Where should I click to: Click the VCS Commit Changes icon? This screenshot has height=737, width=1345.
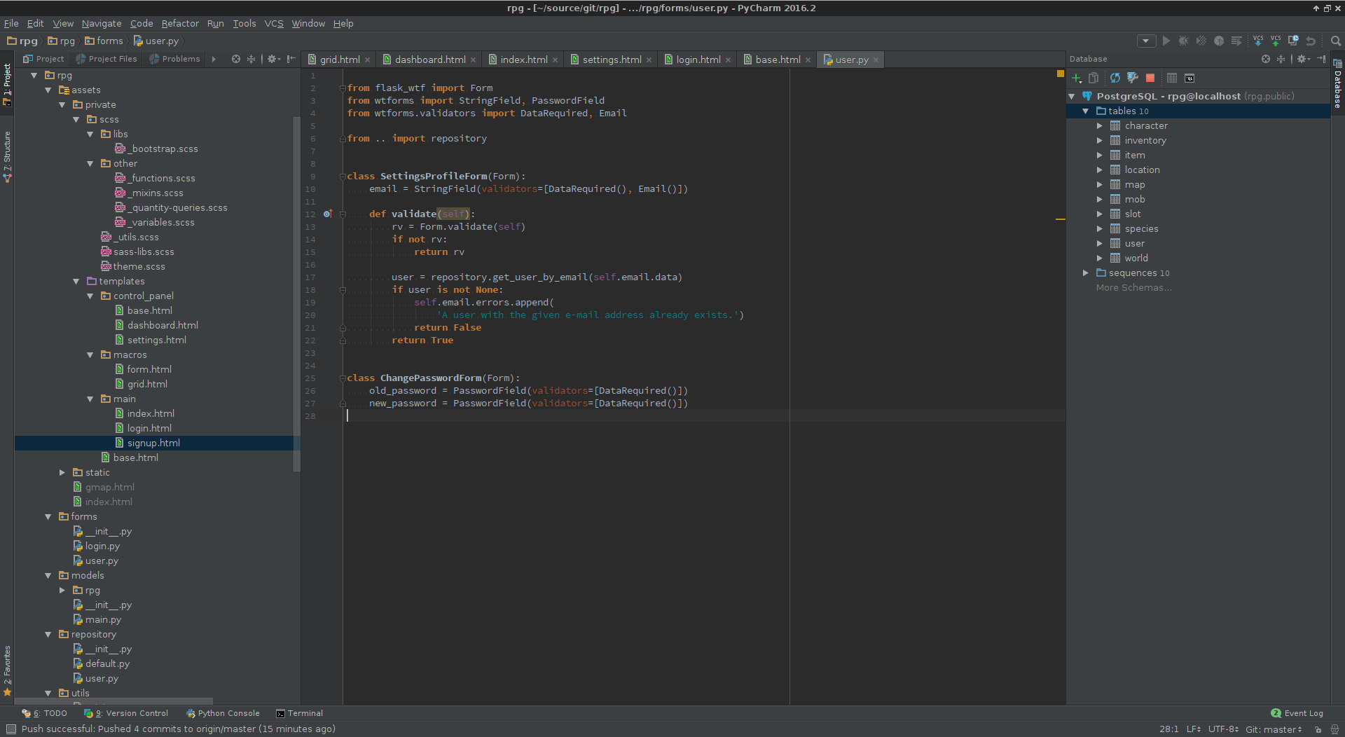[1276, 41]
